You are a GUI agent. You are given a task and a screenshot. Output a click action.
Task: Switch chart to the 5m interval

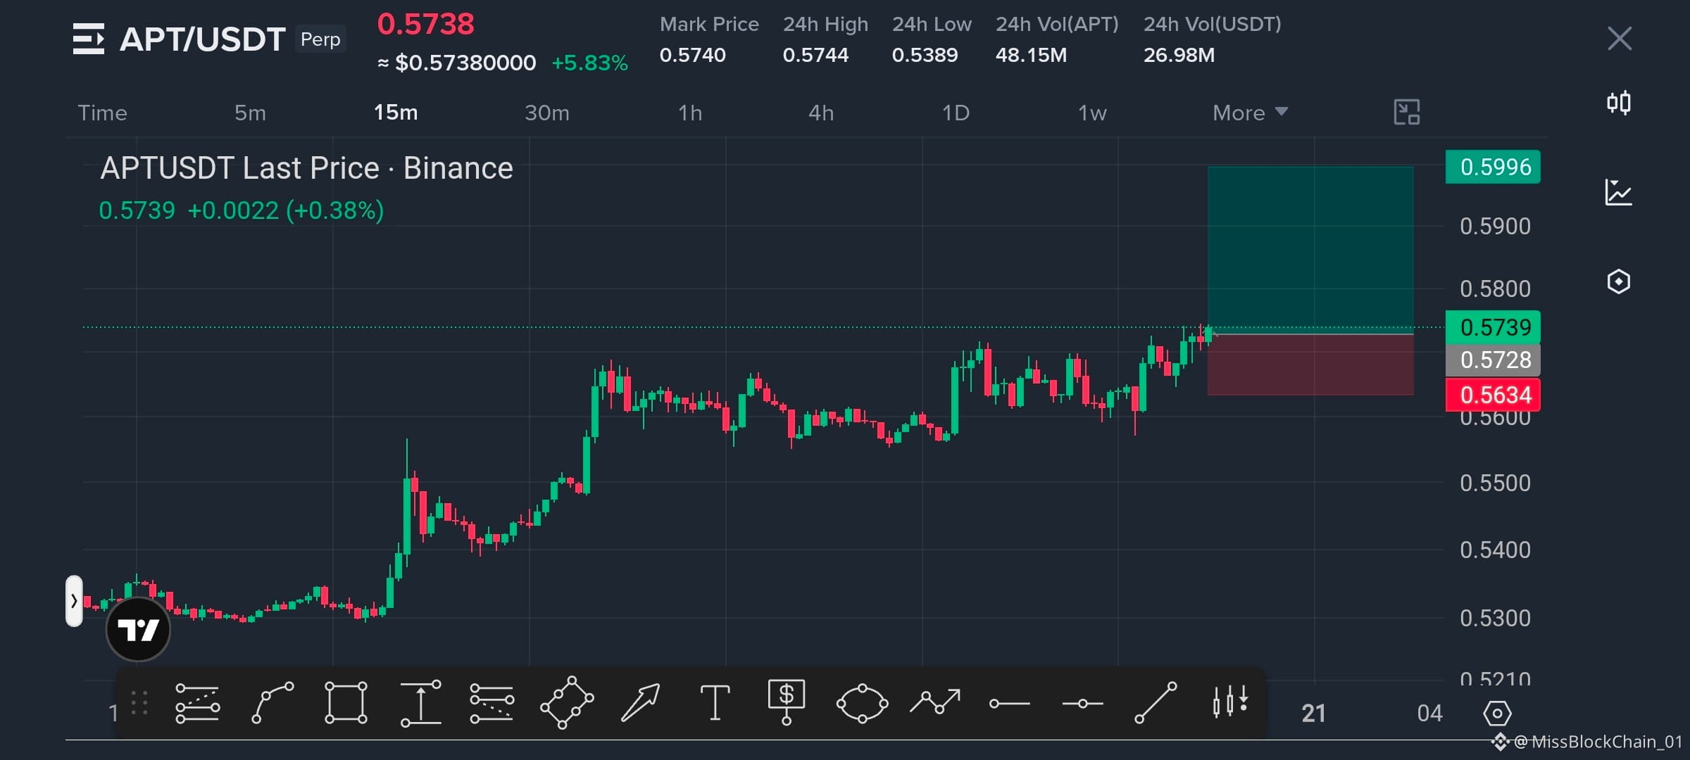click(250, 113)
